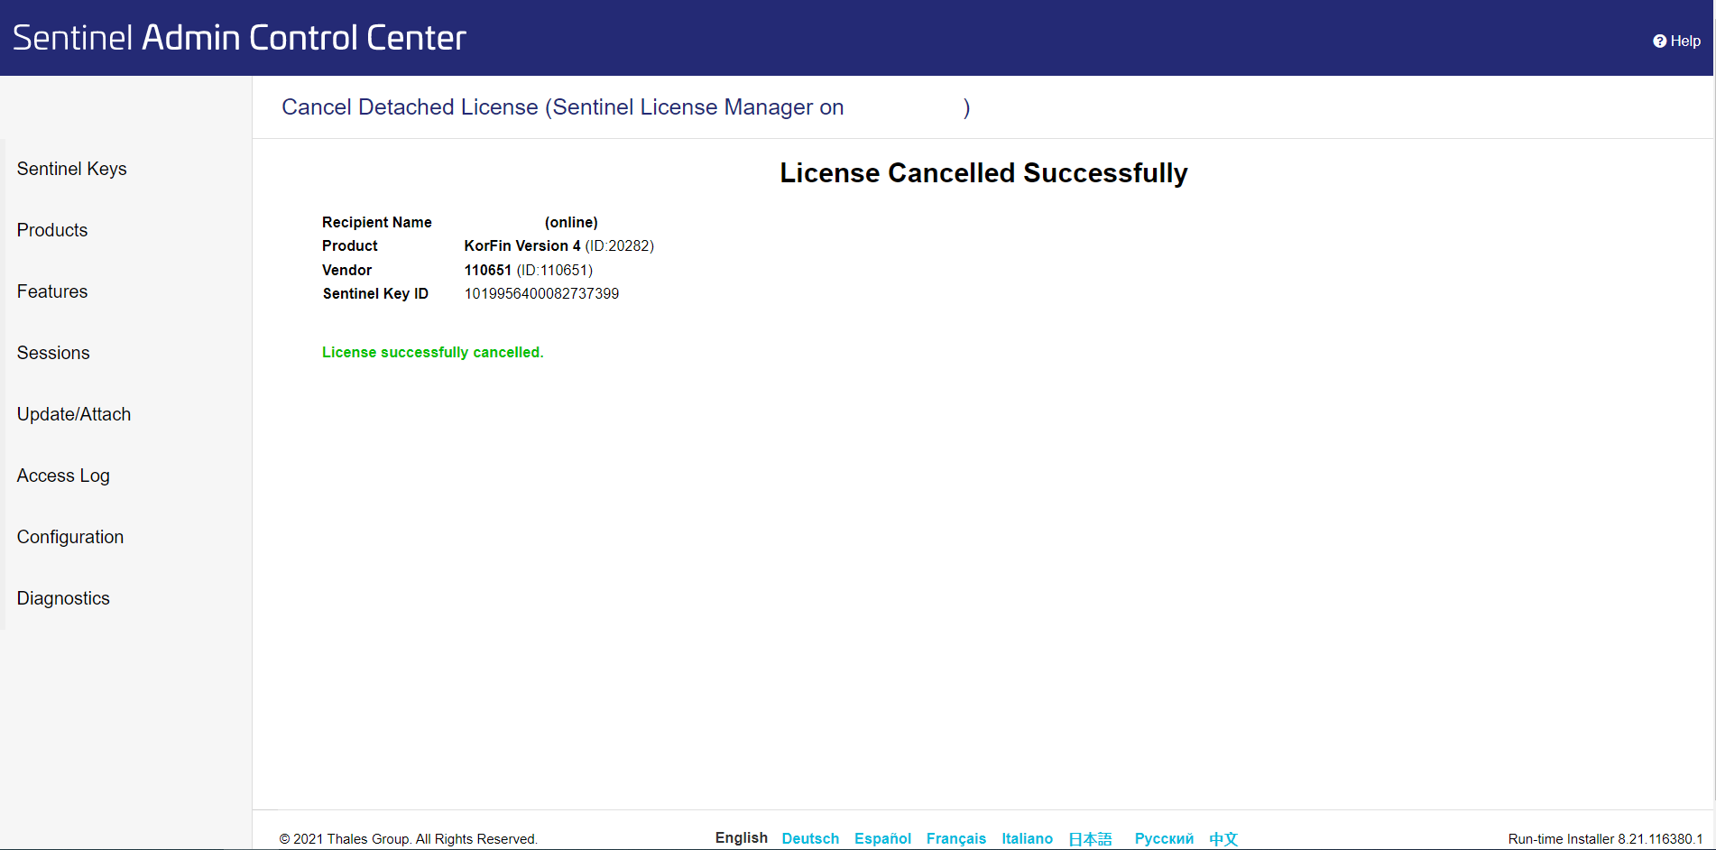The width and height of the screenshot is (1716, 850).
Task: Switch language to Deutsch
Action: click(810, 838)
